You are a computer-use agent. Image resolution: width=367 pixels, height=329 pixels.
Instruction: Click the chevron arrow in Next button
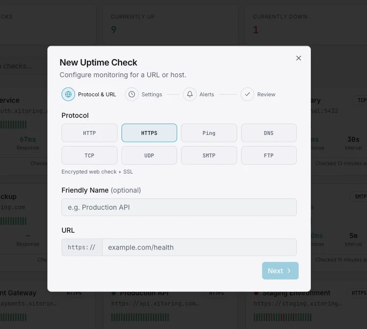289,271
